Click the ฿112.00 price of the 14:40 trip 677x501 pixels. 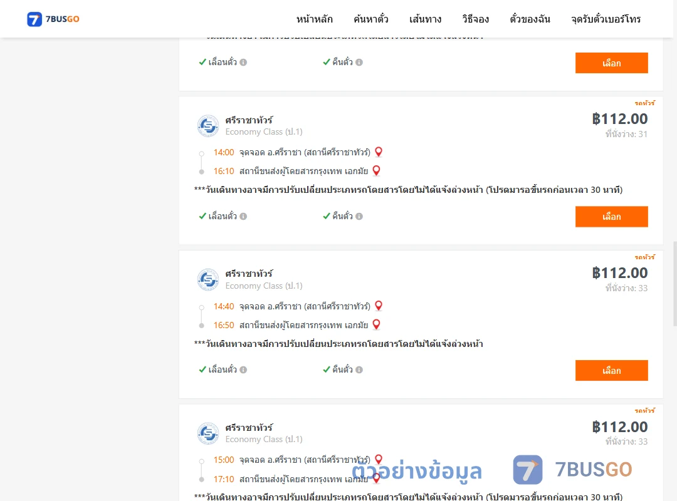619,273
